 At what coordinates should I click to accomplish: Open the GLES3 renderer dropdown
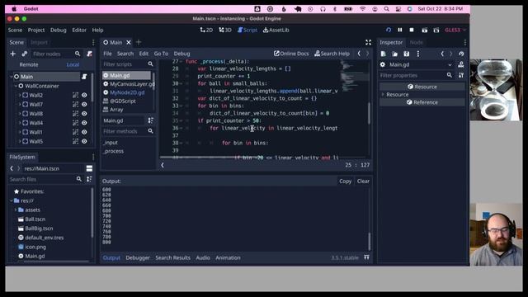coord(455,30)
